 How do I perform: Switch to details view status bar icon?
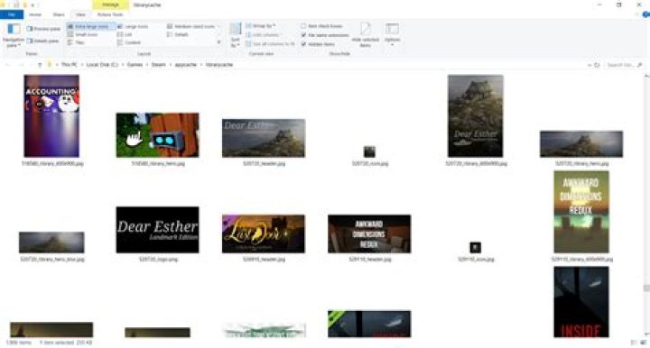(x=634, y=343)
